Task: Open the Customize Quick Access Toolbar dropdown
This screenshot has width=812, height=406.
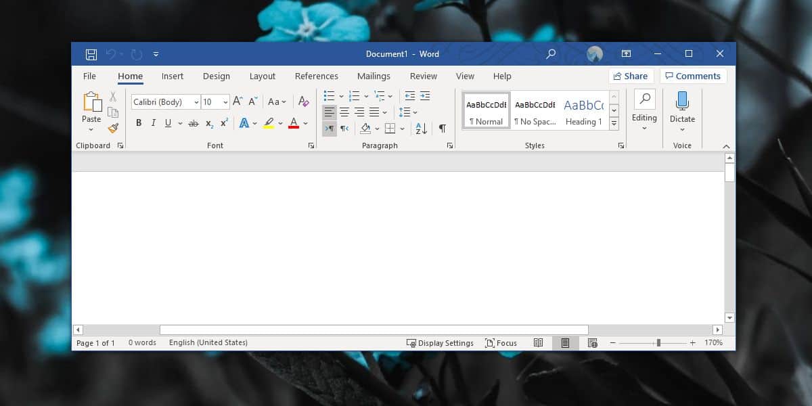Action: point(156,54)
